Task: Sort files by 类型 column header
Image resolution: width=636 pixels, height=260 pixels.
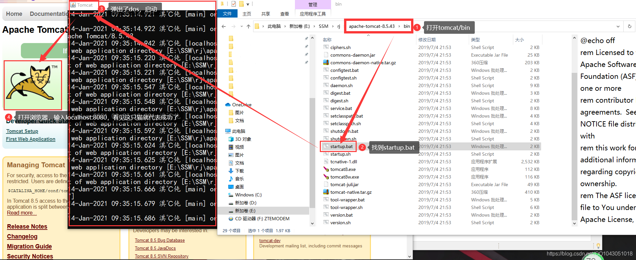Action: [x=475, y=40]
